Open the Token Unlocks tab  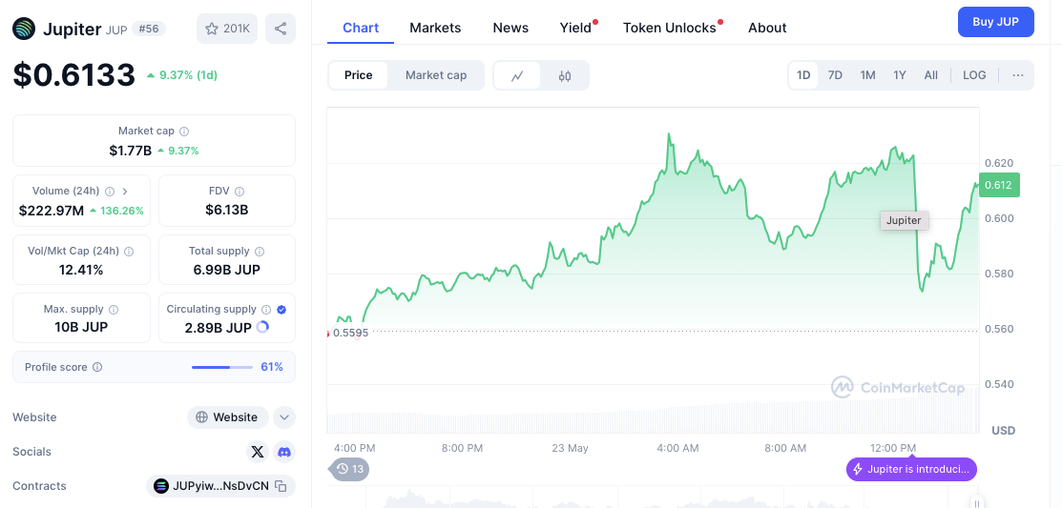coord(669,28)
